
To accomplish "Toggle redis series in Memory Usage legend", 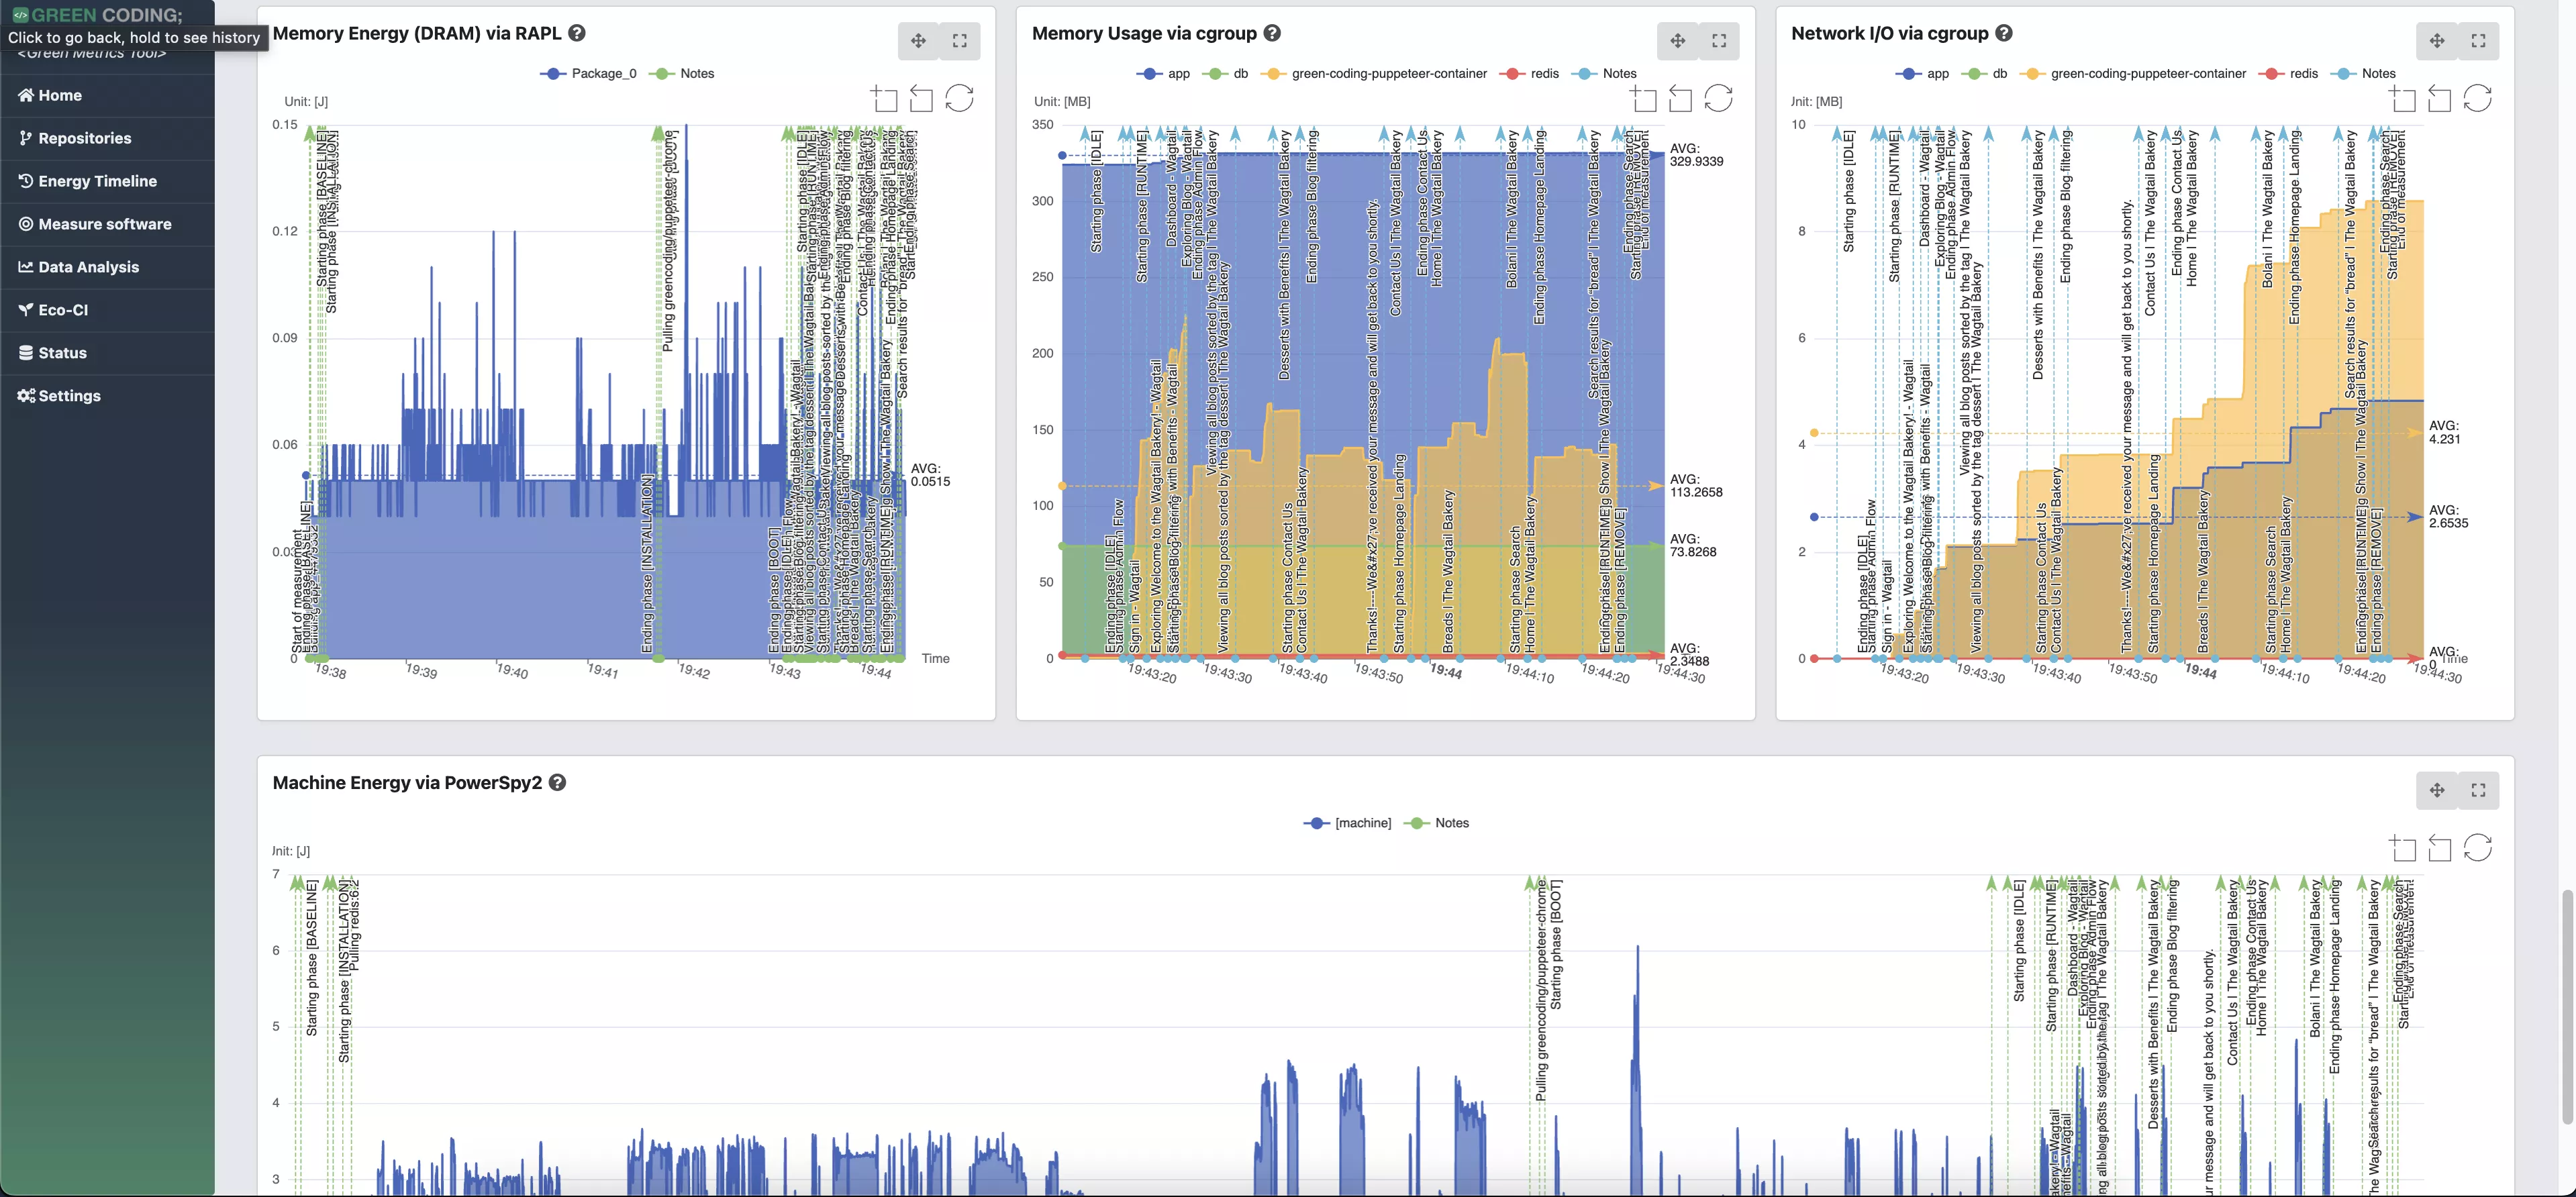I will point(1544,74).
